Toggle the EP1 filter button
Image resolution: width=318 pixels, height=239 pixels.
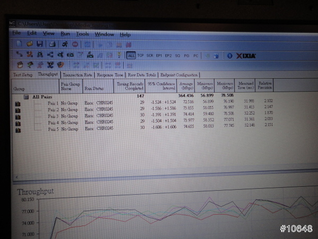(x=159, y=55)
